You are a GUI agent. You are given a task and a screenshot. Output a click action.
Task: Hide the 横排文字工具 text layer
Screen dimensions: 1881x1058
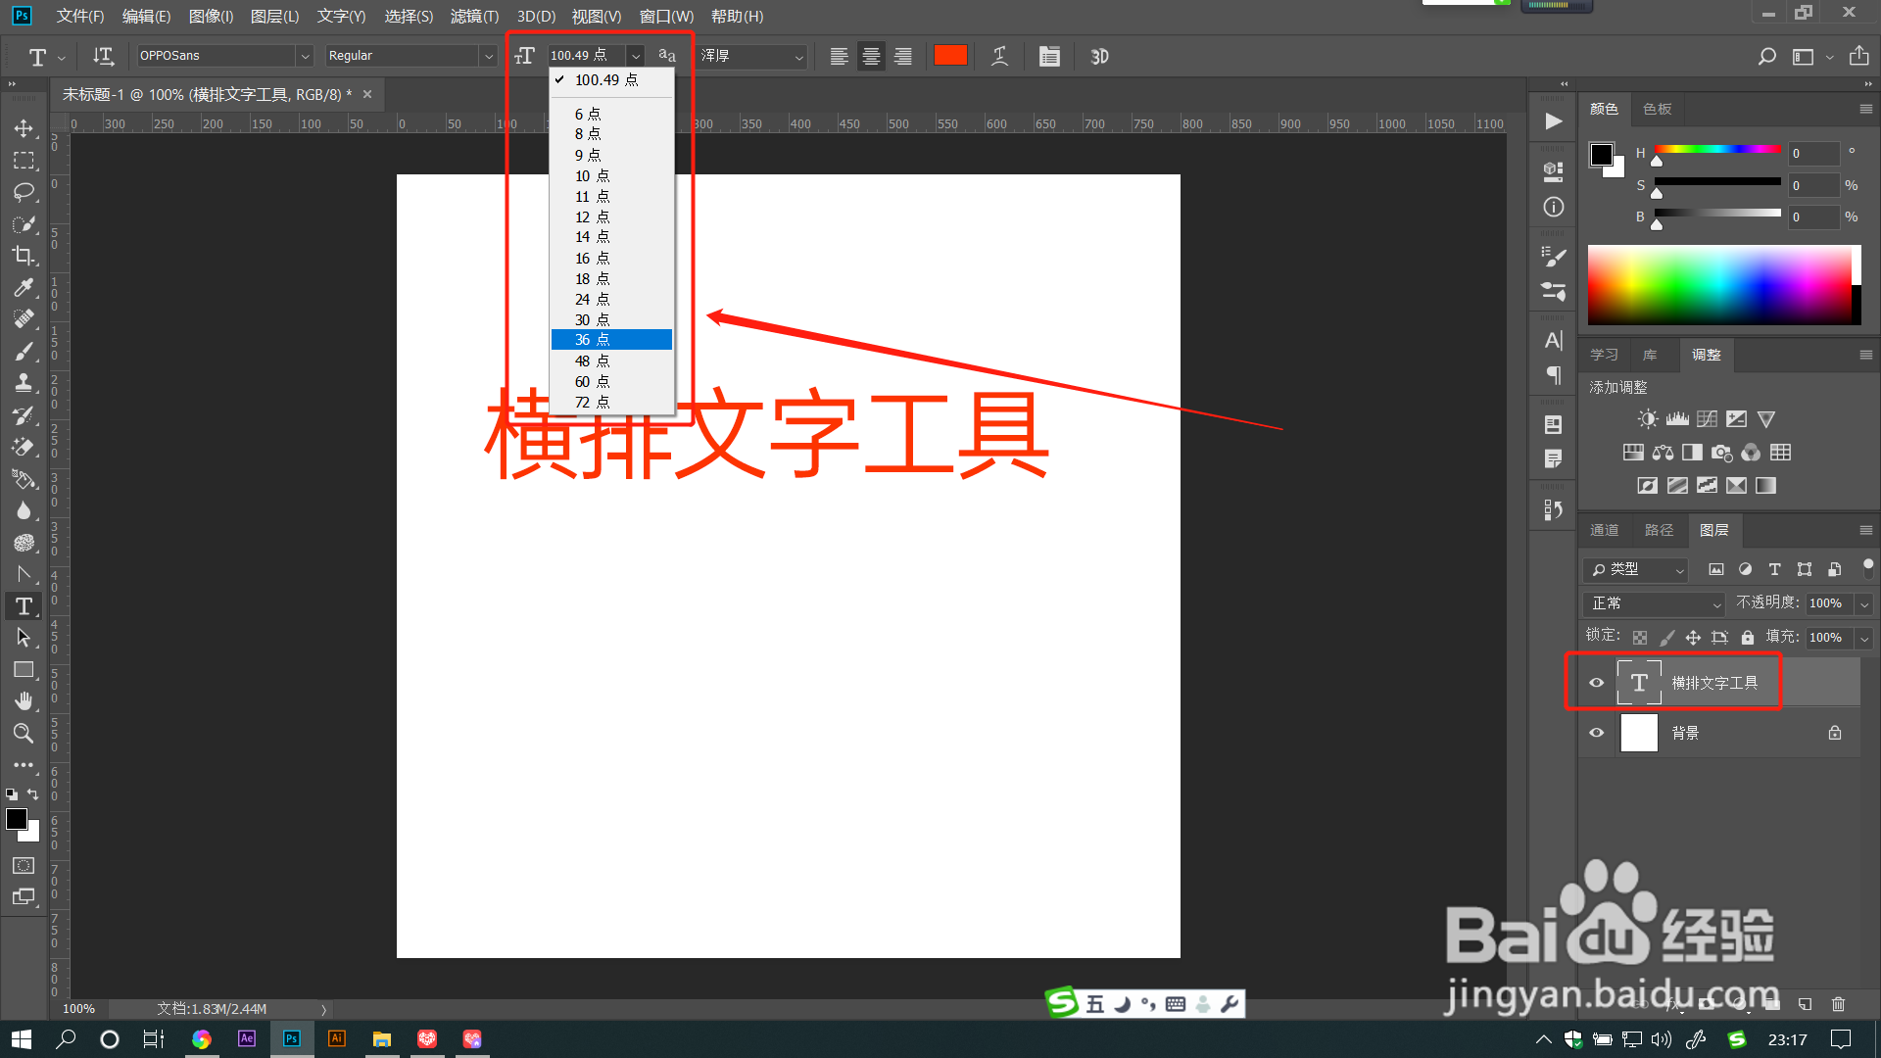(1597, 683)
